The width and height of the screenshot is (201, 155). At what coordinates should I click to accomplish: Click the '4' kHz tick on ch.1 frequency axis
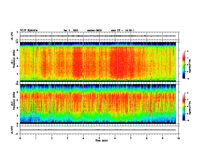(18, 66)
